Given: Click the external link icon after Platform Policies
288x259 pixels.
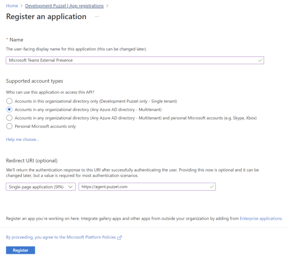Looking at the screenshot, I should coord(119,238).
